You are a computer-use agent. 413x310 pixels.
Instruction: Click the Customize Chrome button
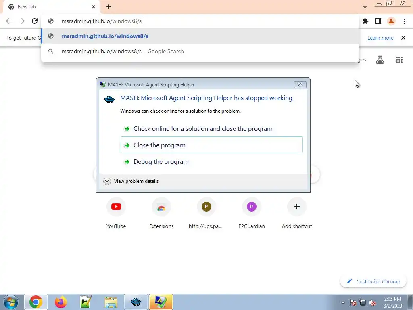(x=373, y=281)
